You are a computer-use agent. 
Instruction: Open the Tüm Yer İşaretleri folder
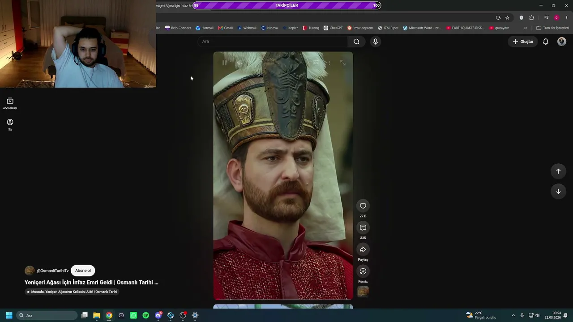[x=552, y=28]
